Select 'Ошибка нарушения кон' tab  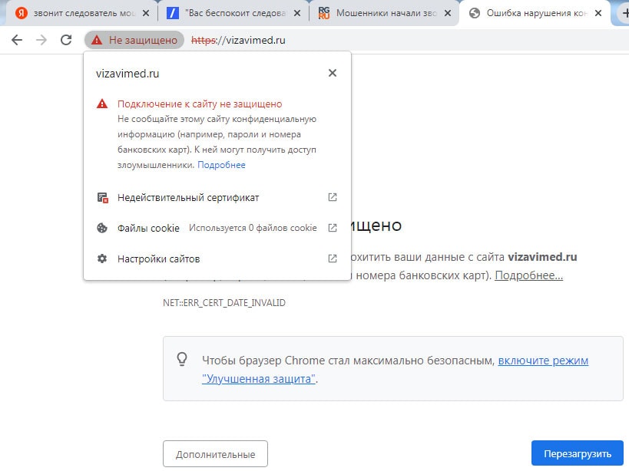point(535,13)
